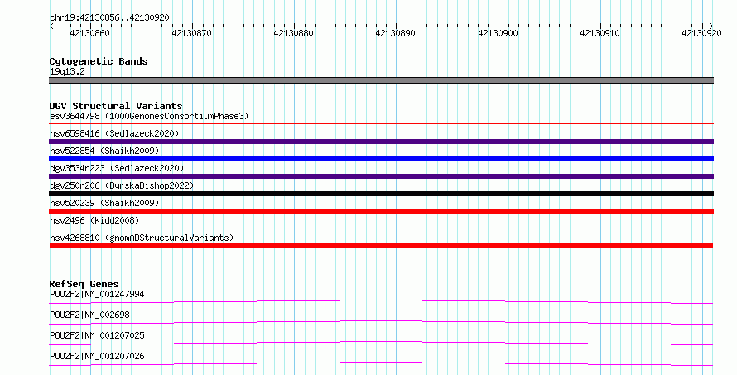Viewport: 737px width, 375px height.
Task: Open esv3644798 (1000GenomesConsortiumPhase3) variant label
Action: click(149, 116)
